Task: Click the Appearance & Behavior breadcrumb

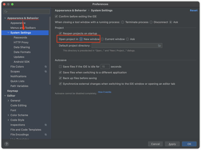Action: (71, 11)
